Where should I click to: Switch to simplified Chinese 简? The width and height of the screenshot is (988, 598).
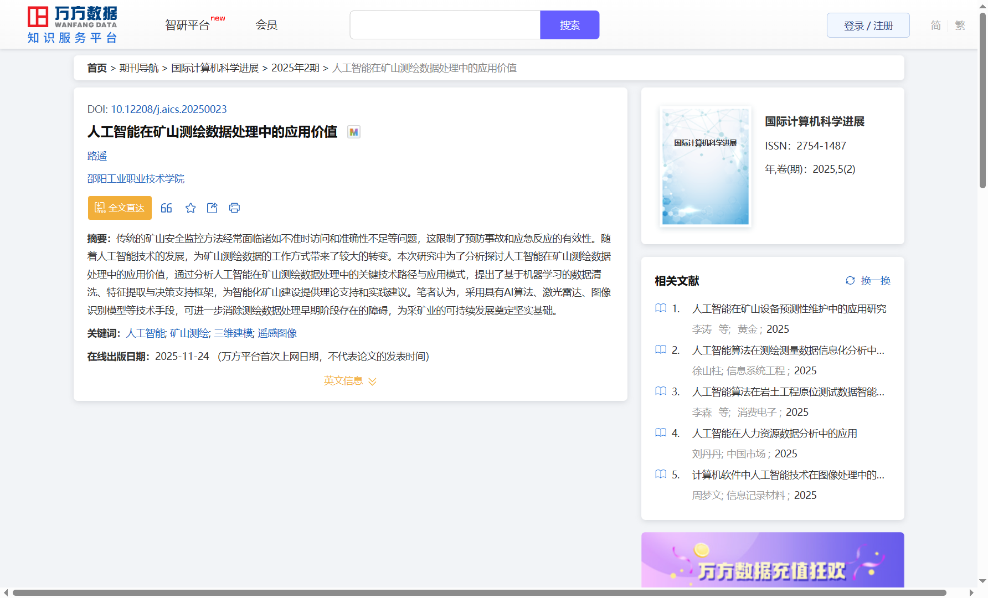coord(935,25)
